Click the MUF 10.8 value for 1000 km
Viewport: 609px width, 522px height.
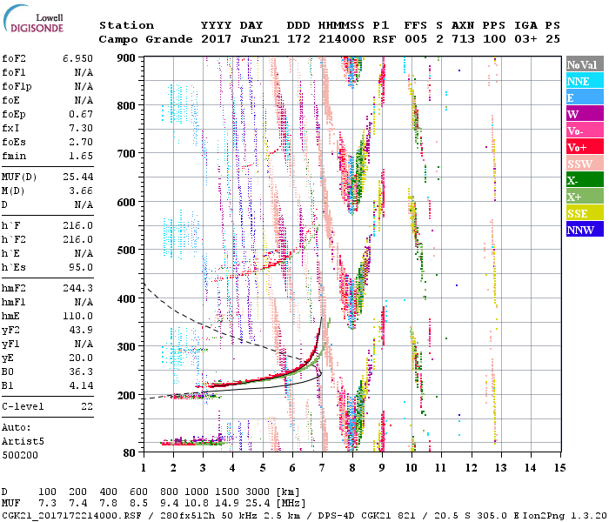(197, 504)
